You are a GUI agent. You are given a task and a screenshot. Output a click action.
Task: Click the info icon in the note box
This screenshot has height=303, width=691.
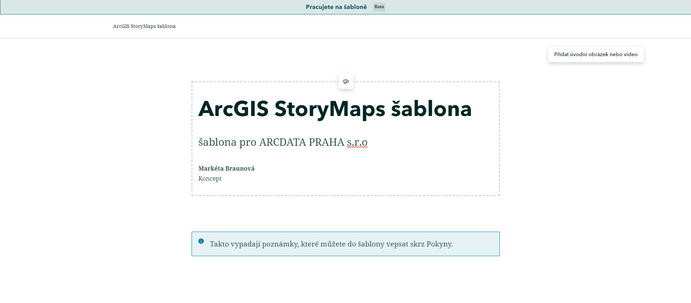pyautogui.click(x=201, y=241)
